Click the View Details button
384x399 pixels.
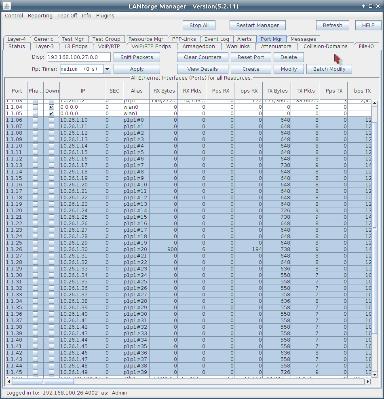click(x=203, y=69)
